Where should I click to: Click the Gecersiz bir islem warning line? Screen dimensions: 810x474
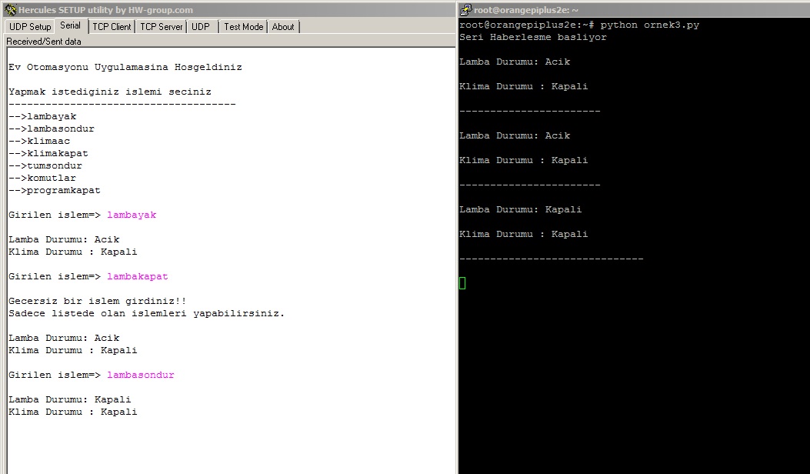pos(95,301)
